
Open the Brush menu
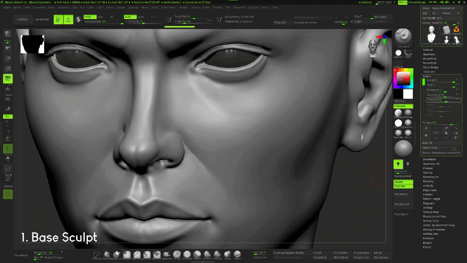[17, 7]
